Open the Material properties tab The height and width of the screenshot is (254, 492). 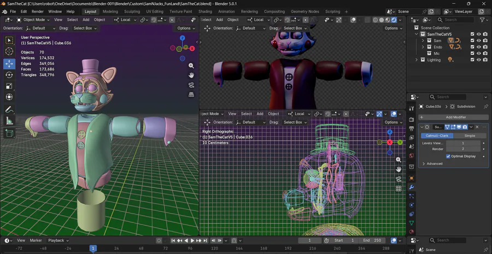(411, 232)
